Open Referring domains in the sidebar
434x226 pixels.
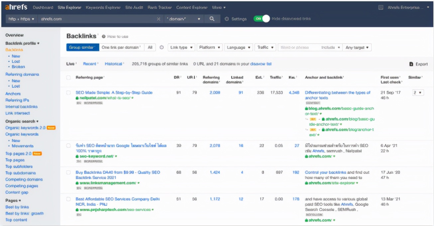tap(22, 74)
